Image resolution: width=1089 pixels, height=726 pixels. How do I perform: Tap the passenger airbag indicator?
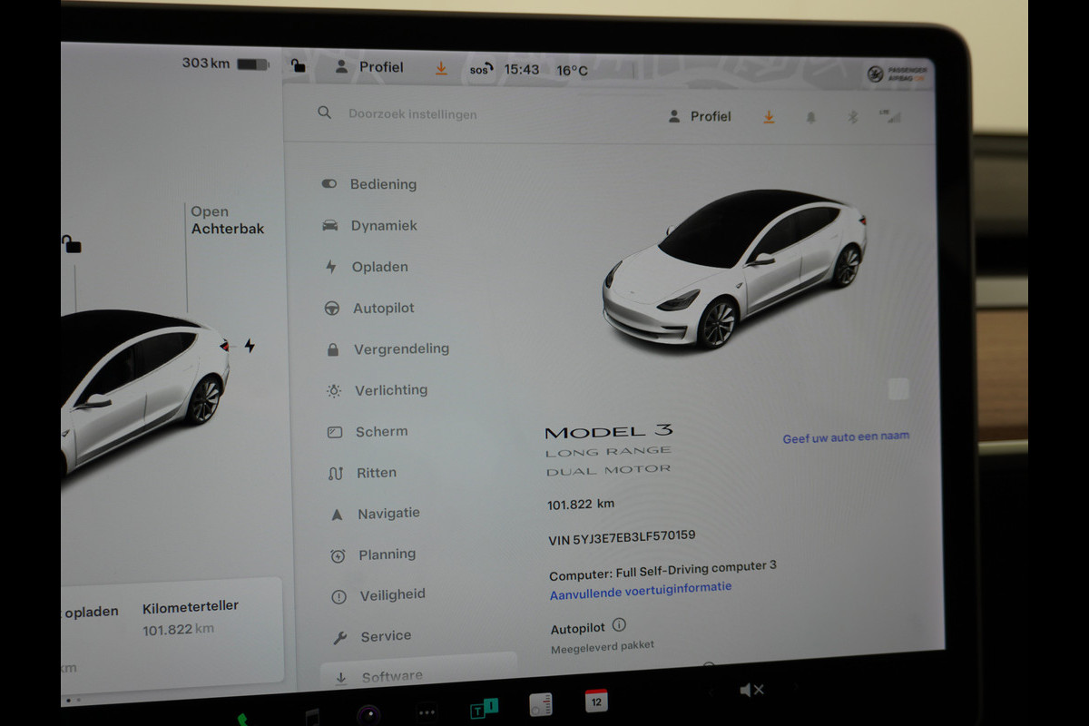click(897, 74)
